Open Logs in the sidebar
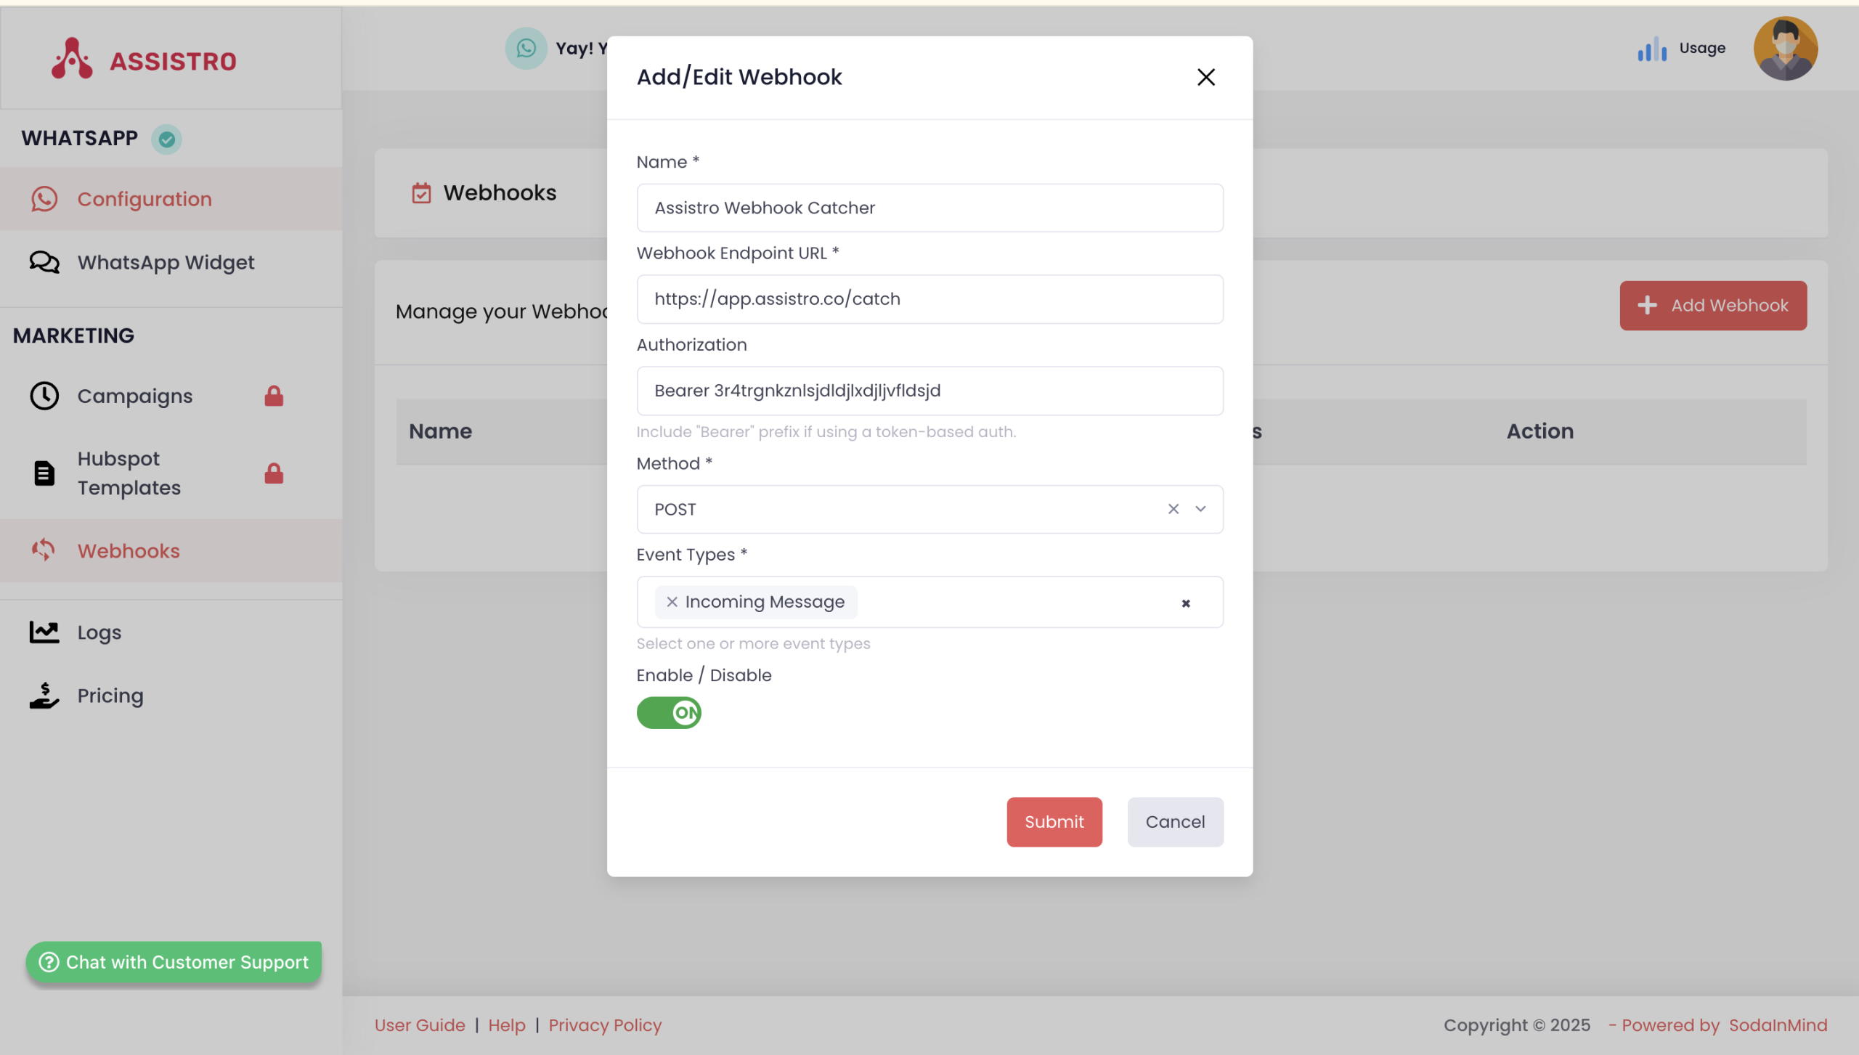This screenshot has height=1055, width=1859. pyautogui.click(x=99, y=632)
